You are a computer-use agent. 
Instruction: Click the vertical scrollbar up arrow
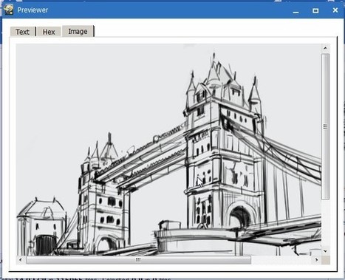click(325, 48)
